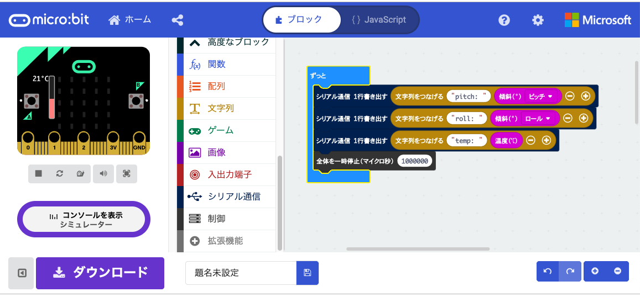Stop the simulator
This screenshot has width=640, height=297.
[39, 173]
